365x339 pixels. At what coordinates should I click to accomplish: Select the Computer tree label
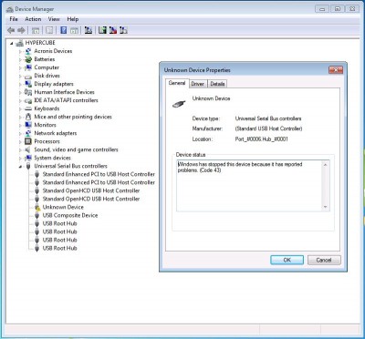47,67
